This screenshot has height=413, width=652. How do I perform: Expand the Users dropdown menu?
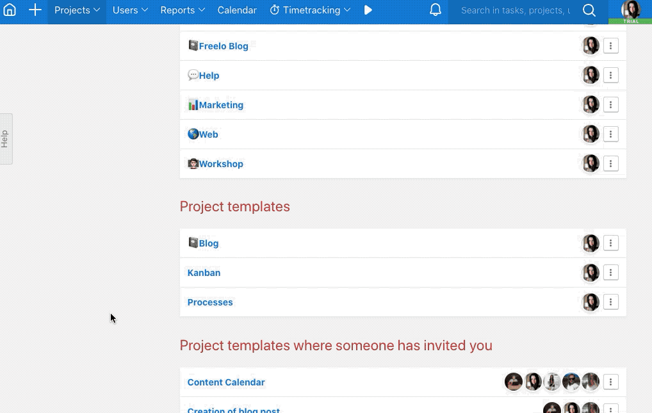[130, 10]
